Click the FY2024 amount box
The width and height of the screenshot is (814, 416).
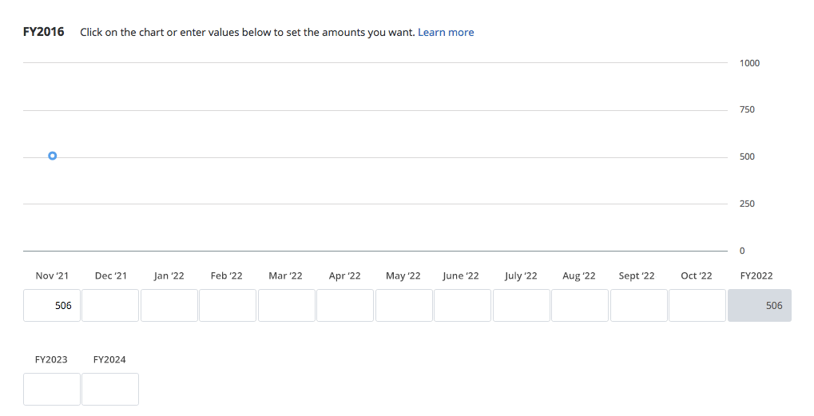[110, 389]
